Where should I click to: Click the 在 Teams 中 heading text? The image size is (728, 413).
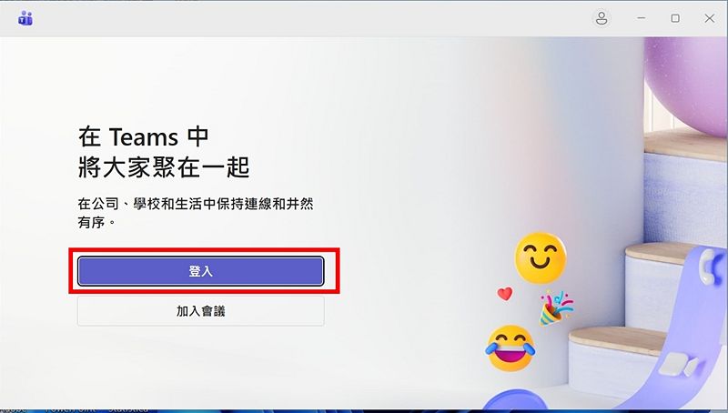coord(144,136)
